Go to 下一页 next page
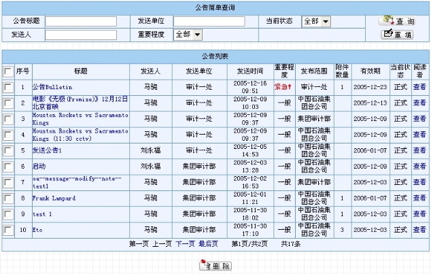Viewport: 431px width, 274px height. tap(185, 243)
